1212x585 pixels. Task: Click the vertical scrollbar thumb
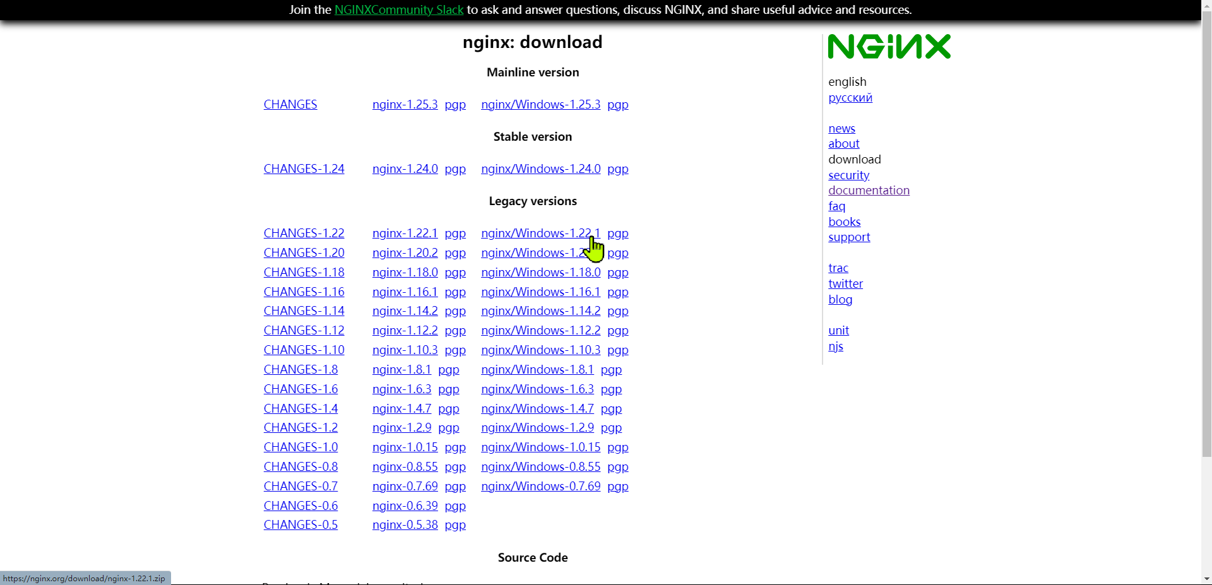tap(1206, 234)
